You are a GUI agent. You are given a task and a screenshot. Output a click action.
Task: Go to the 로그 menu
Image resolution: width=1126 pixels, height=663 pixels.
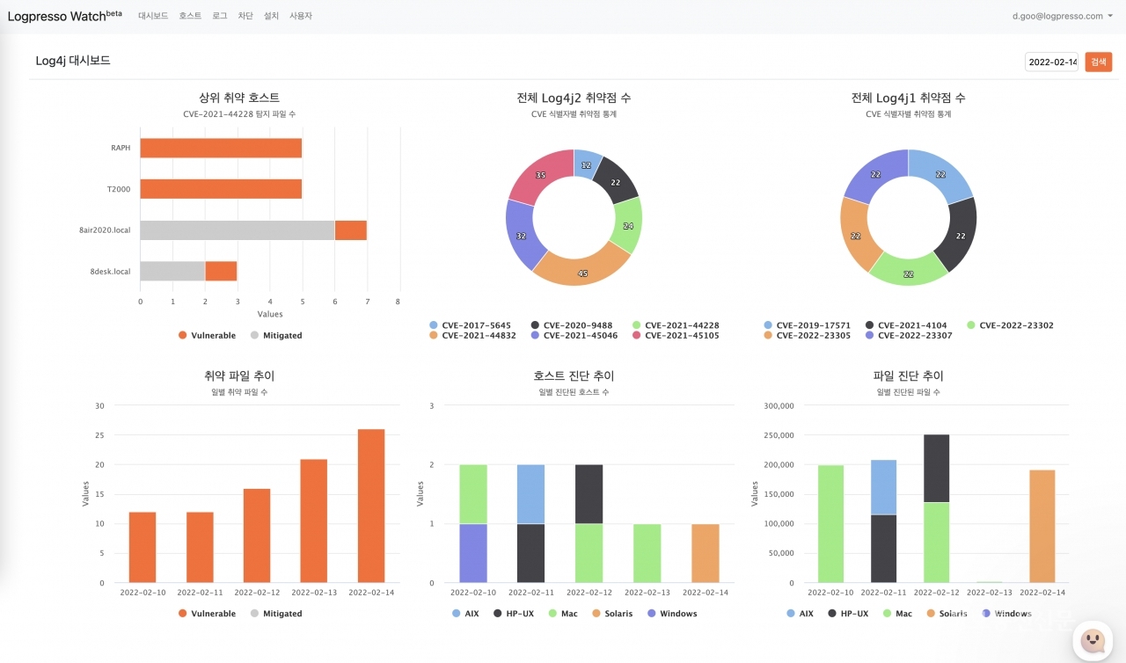[220, 16]
